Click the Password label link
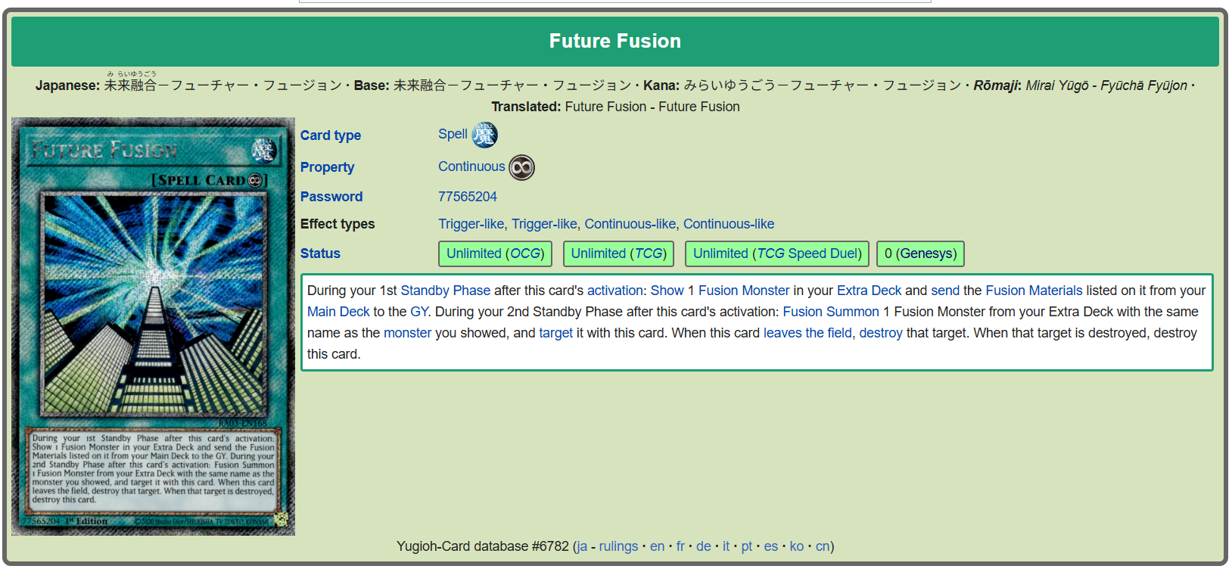Viewport: 1232px width, 569px height. (331, 197)
